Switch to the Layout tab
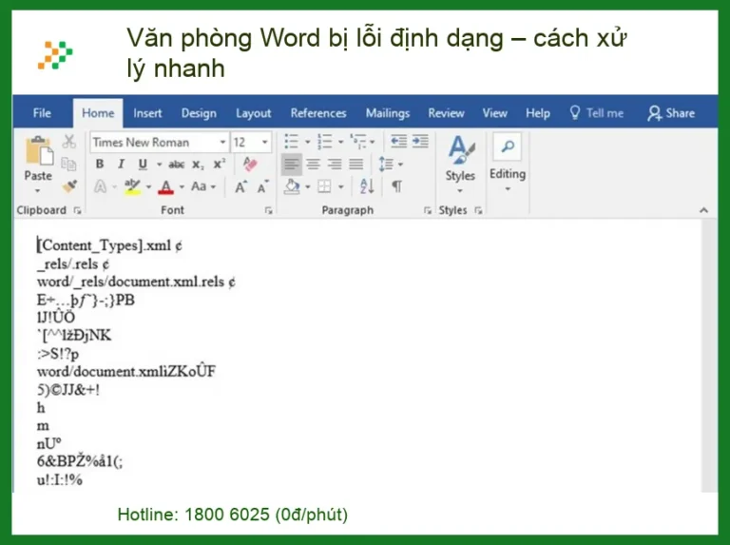 253,113
